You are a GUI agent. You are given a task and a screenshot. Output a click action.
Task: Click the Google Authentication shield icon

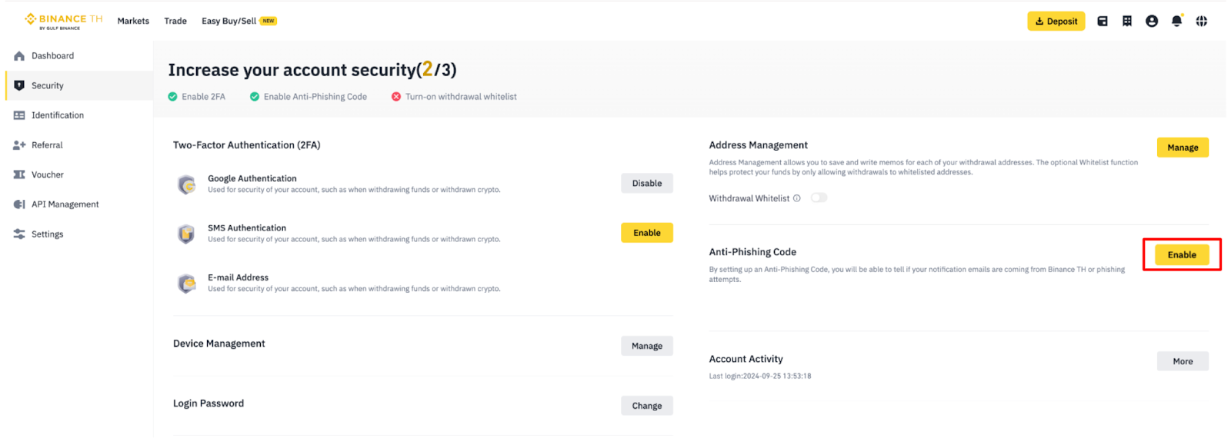click(186, 184)
